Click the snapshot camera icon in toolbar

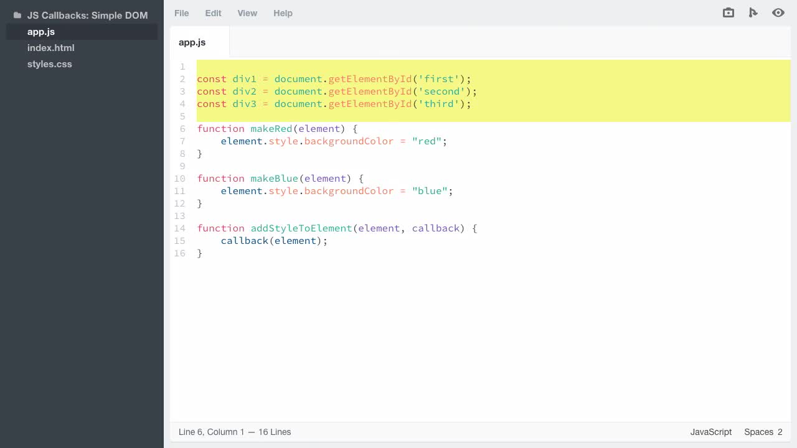tap(729, 12)
